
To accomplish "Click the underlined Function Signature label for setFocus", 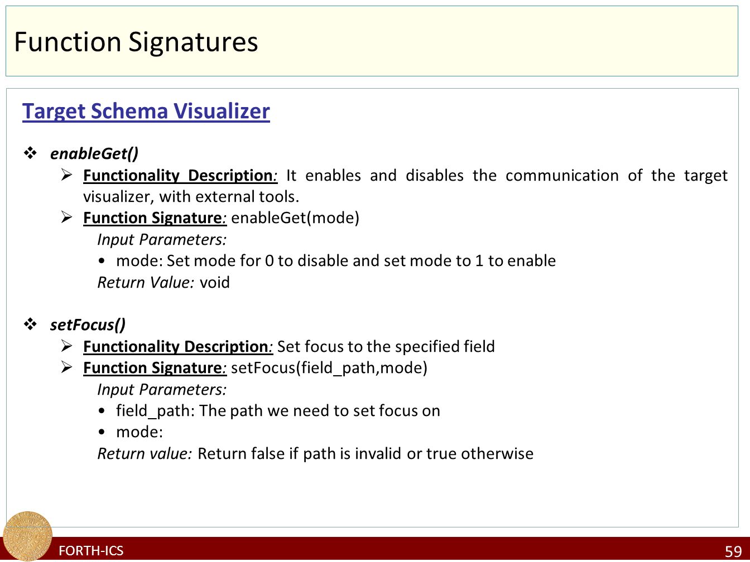I will [x=152, y=368].
